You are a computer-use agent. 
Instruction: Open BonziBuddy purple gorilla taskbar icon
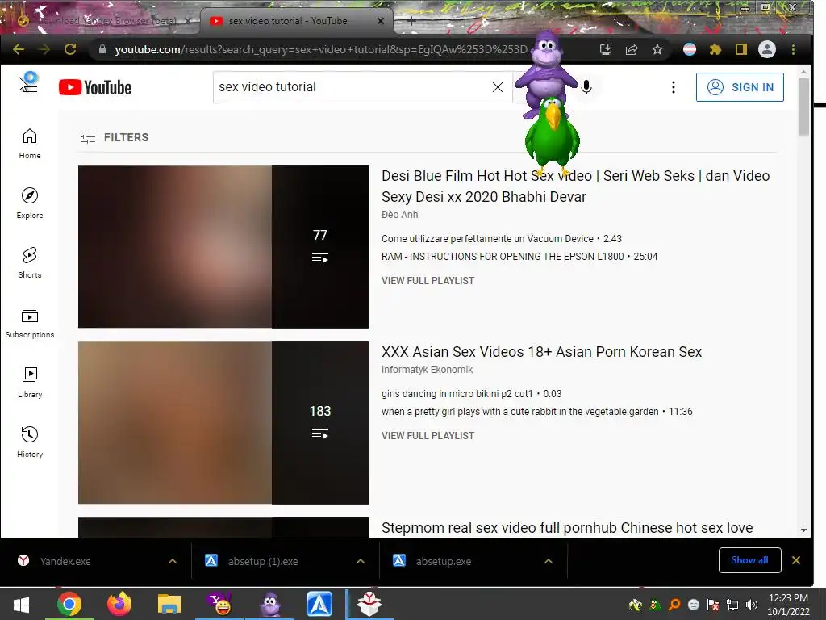270,604
